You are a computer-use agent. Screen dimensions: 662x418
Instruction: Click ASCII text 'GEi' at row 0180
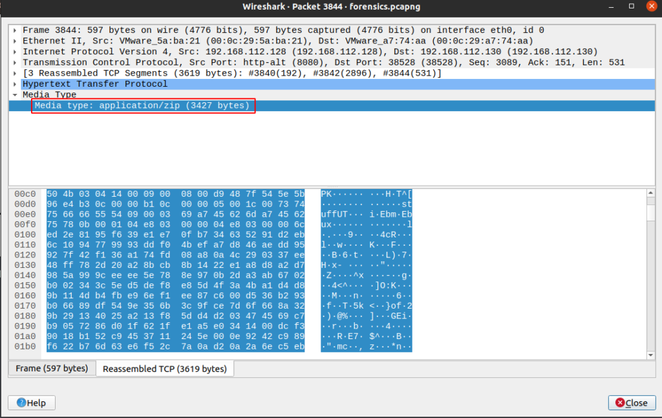[x=398, y=316]
